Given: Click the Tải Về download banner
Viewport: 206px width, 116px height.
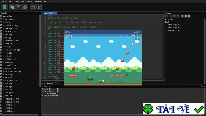Looking at the screenshot, I should [x=174, y=109].
